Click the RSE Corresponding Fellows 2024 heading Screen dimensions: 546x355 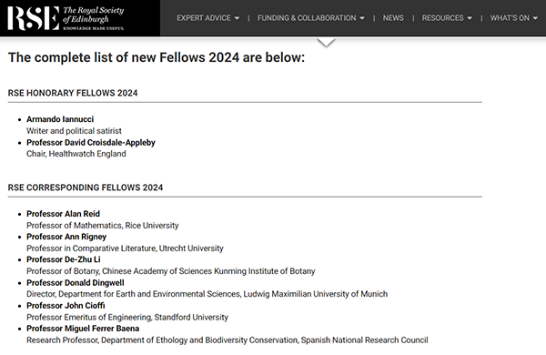click(86, 188)
